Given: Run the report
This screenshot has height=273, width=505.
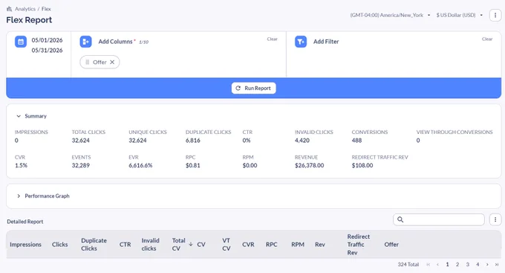Looking at the screenshot, I should point(253,88).
